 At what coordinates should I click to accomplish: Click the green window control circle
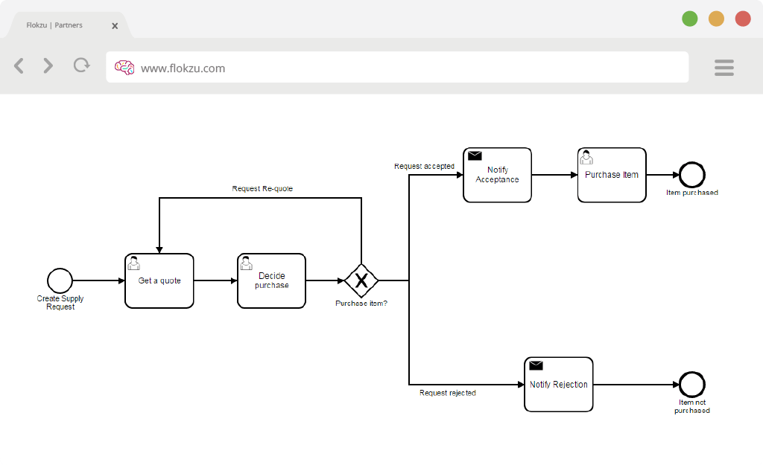[x=689, y=19]
